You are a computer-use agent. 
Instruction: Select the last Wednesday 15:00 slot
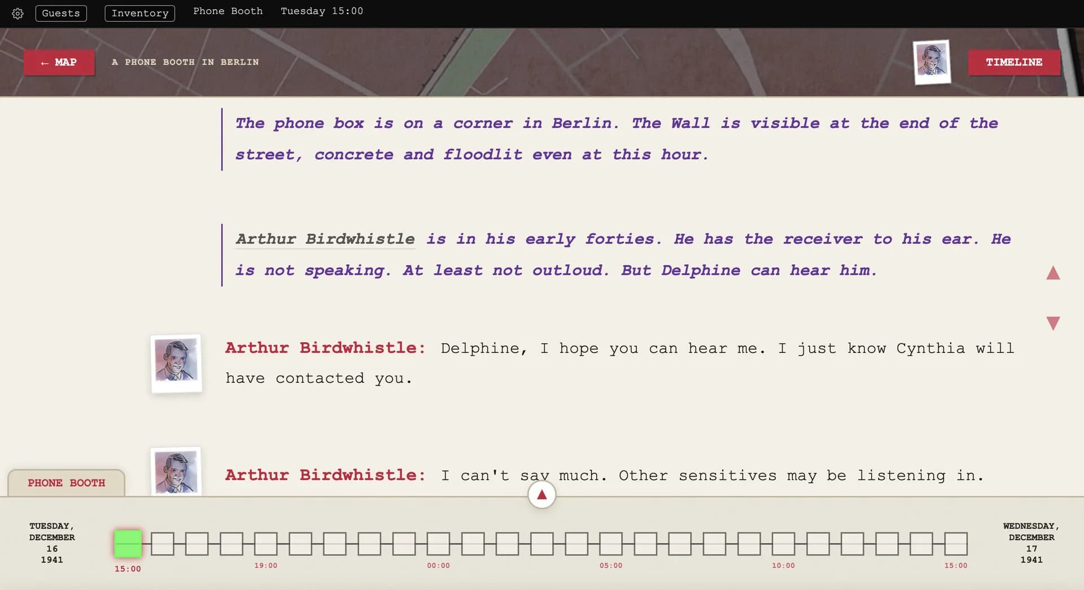coord(956,544)
